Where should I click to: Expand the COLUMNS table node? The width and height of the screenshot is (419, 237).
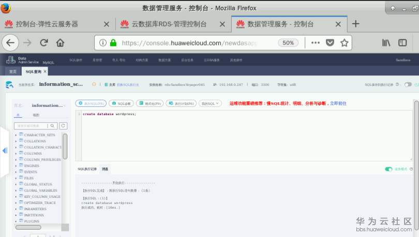pos(16,153)
